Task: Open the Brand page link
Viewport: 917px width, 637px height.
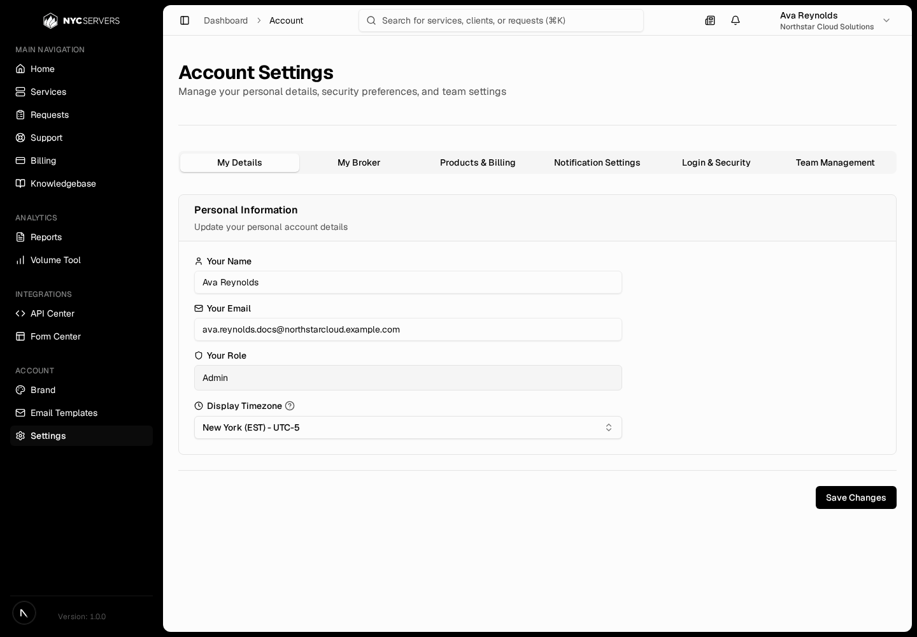Action: (82, 390)
